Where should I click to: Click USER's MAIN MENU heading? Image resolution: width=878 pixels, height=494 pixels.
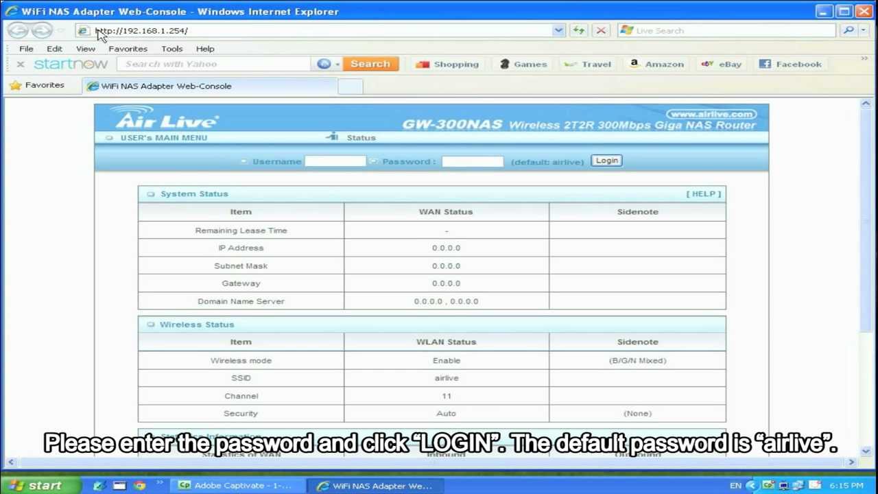click(x=164, y=137)
